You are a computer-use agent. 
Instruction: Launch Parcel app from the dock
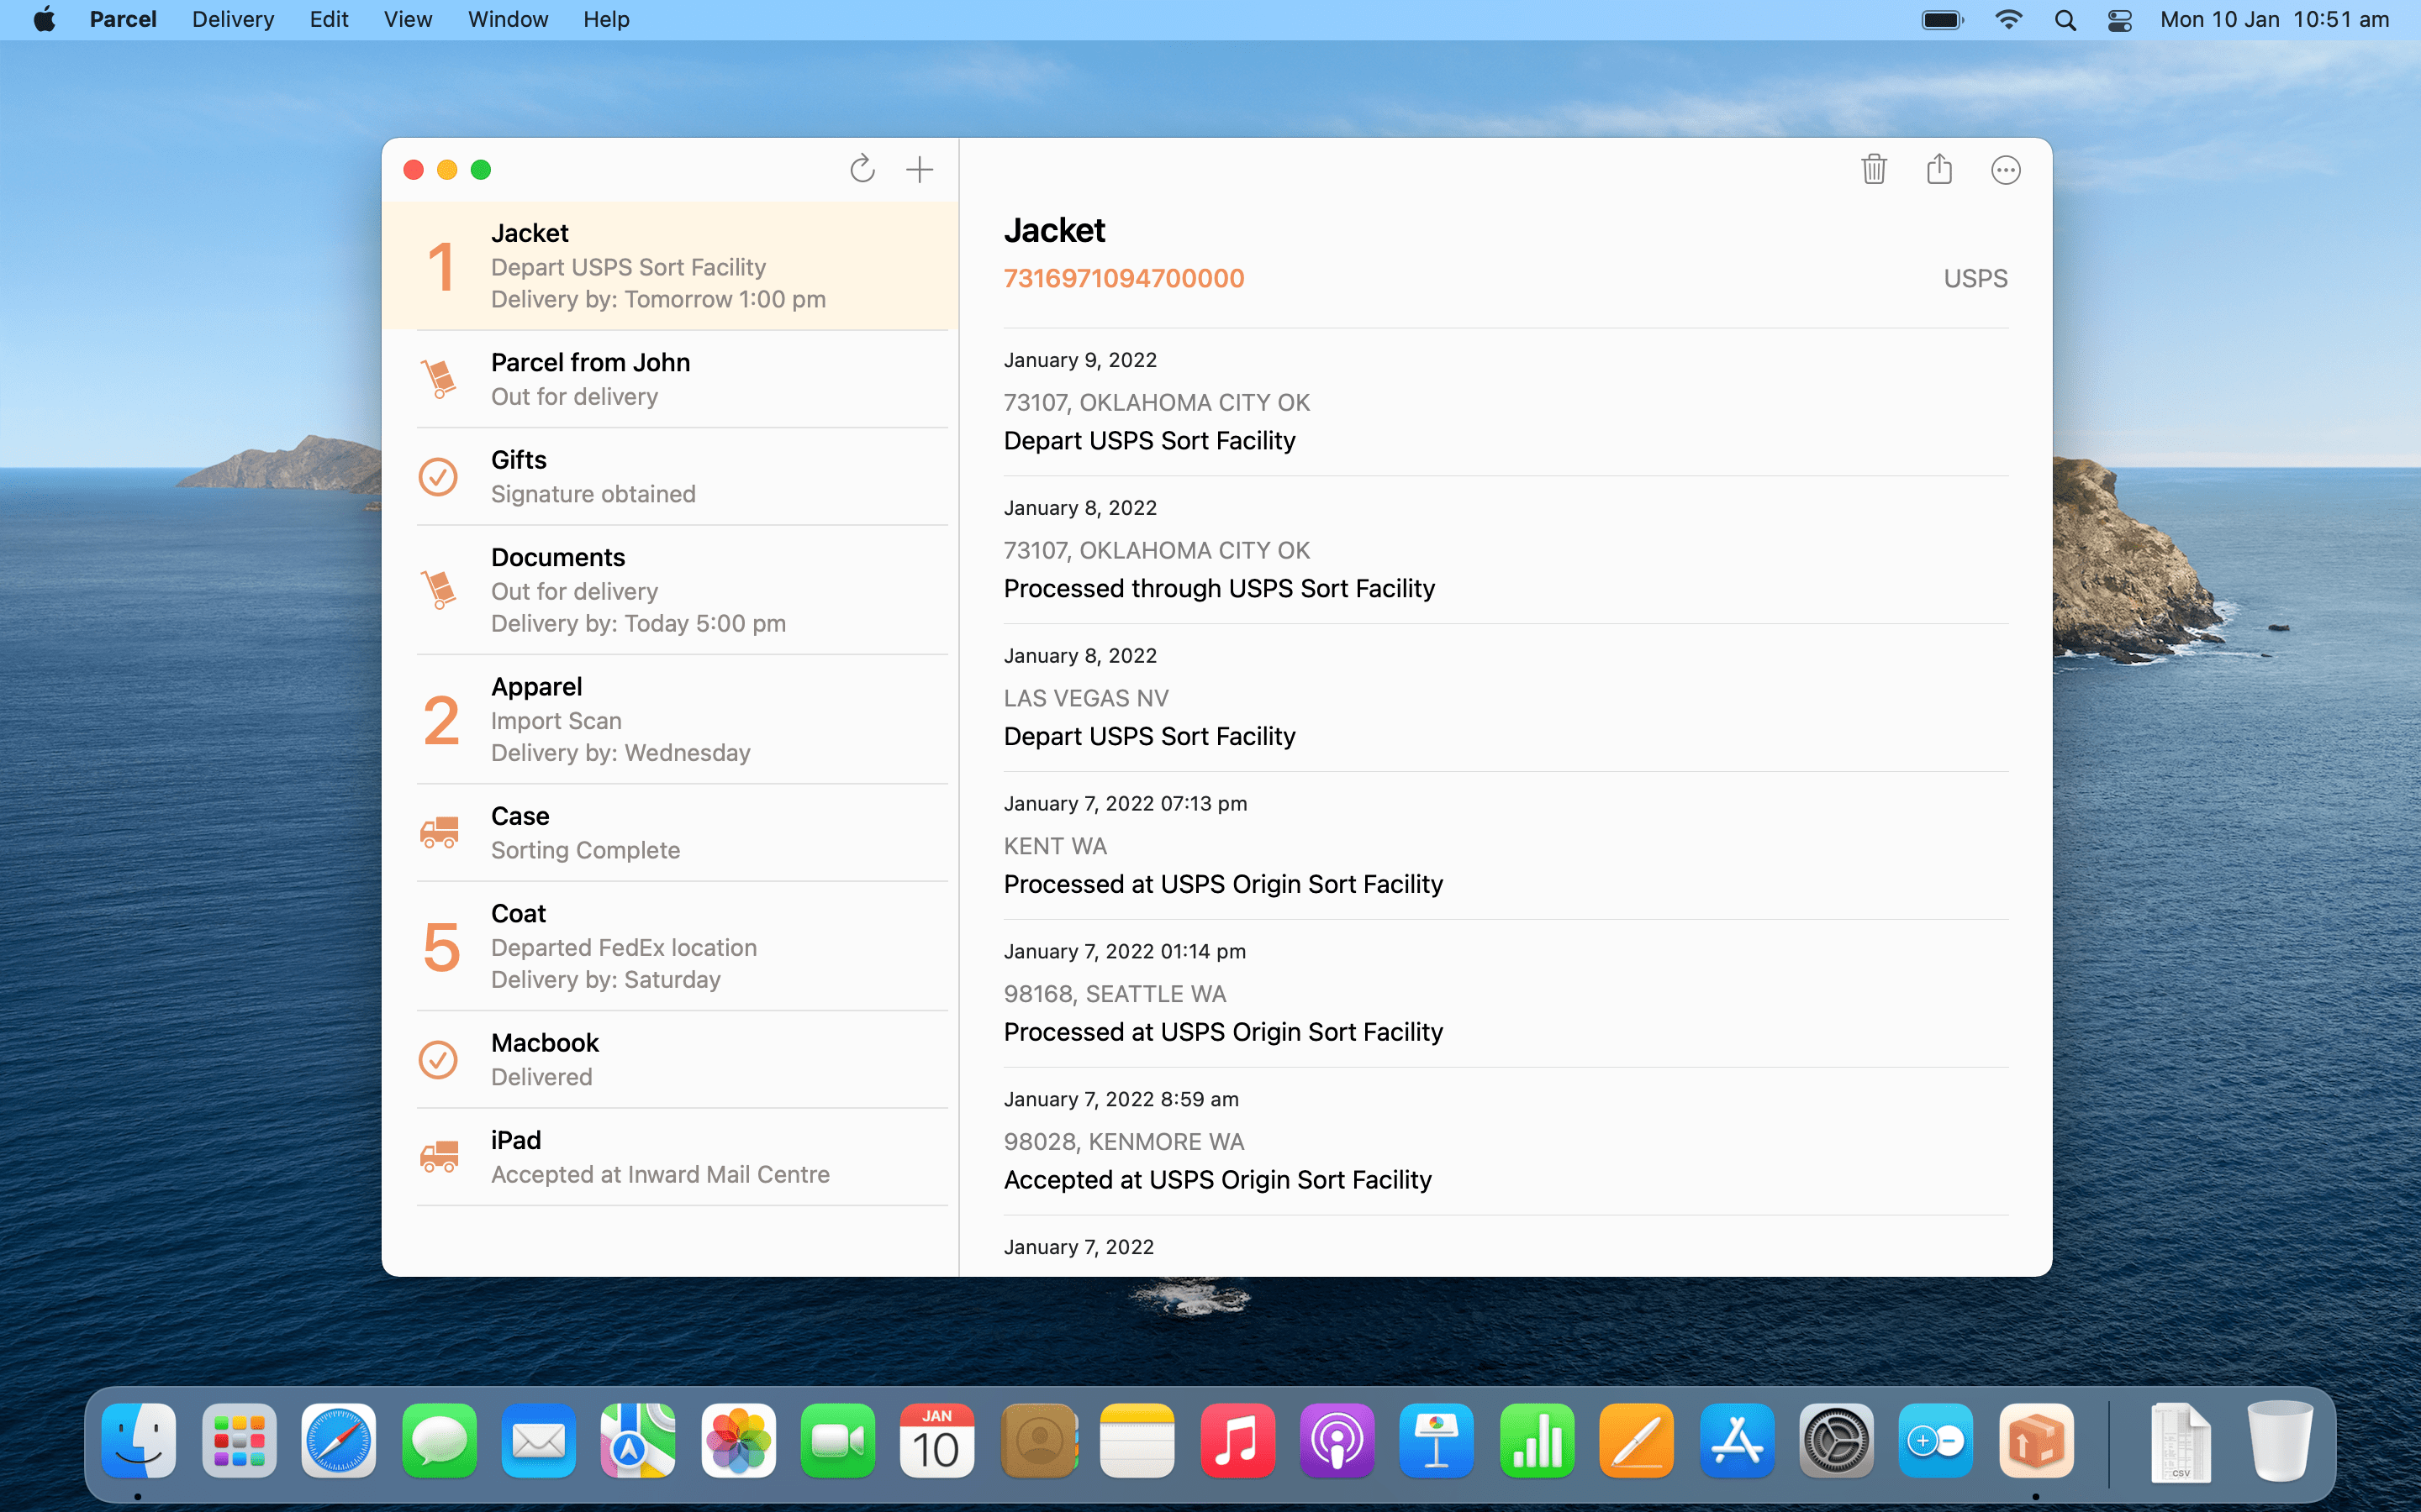point(2035,1440)
